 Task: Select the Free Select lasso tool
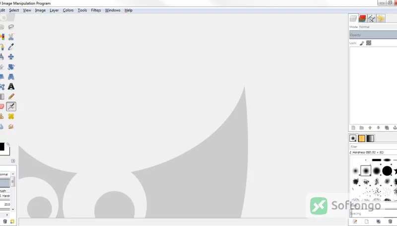11,27
